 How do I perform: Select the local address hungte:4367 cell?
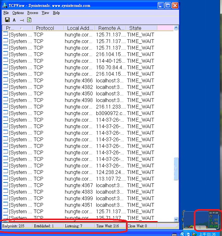point(79,185)
